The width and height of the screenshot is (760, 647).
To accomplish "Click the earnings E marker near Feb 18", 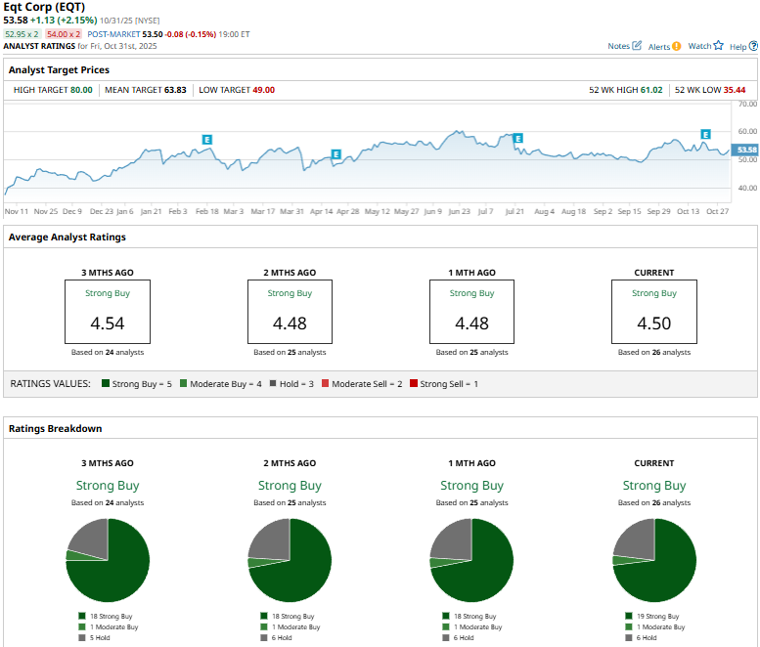I will point(206,140).
